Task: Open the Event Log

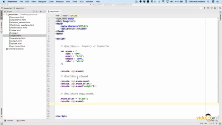Action: pos(213,120)
